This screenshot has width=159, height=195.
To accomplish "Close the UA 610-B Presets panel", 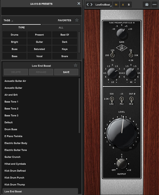I will point(79,4).
